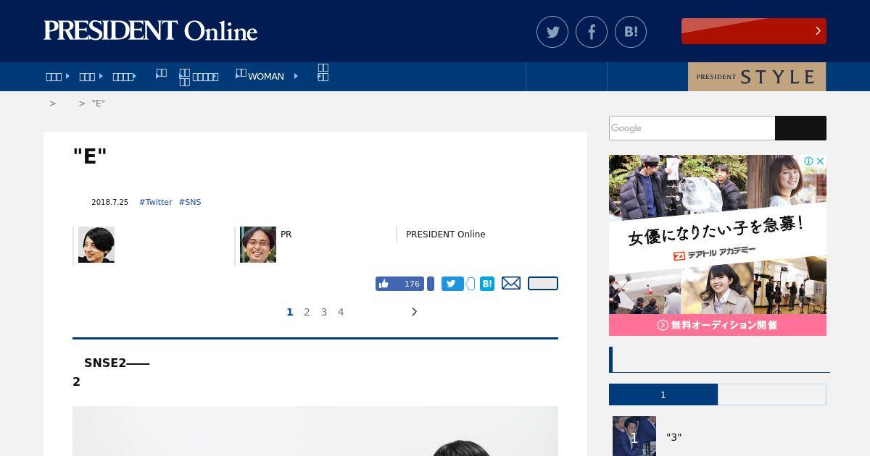Expand the arrow next to WOMAN

tap(296, 76)
